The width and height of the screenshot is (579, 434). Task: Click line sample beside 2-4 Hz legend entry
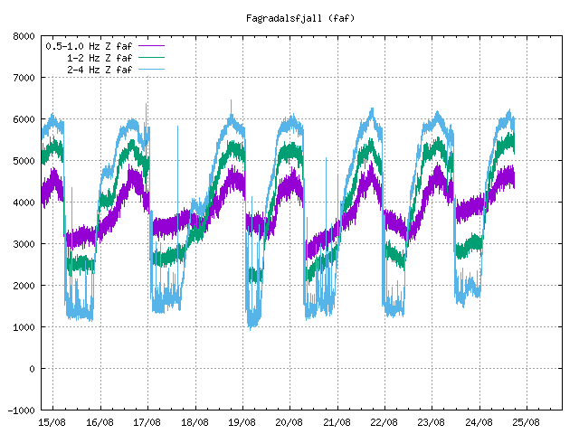pos(151,69)
